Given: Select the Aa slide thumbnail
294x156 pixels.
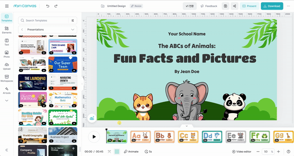Looking at the screenshot, I should point(140,137).
